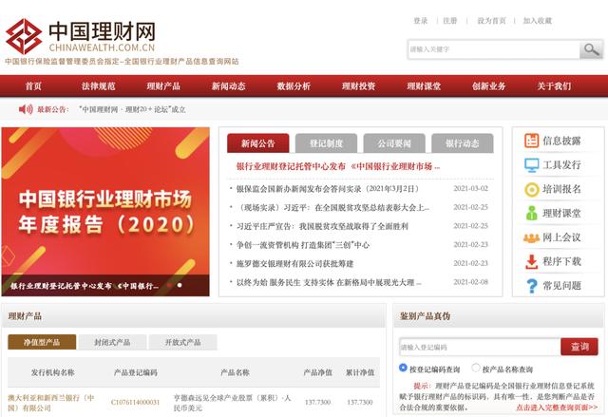Select the 净值型产品 tab

pos(42,342)
